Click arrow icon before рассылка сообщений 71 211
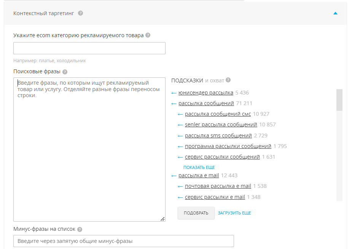The height and width of the screenshot is (249, 352). point(174,104)
